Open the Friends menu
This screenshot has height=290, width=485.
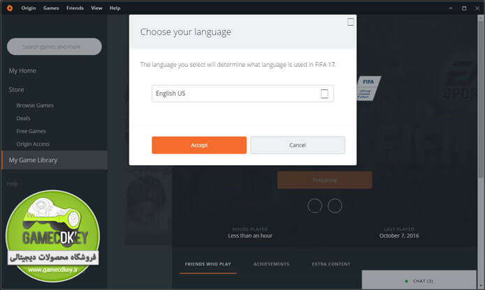75,8
